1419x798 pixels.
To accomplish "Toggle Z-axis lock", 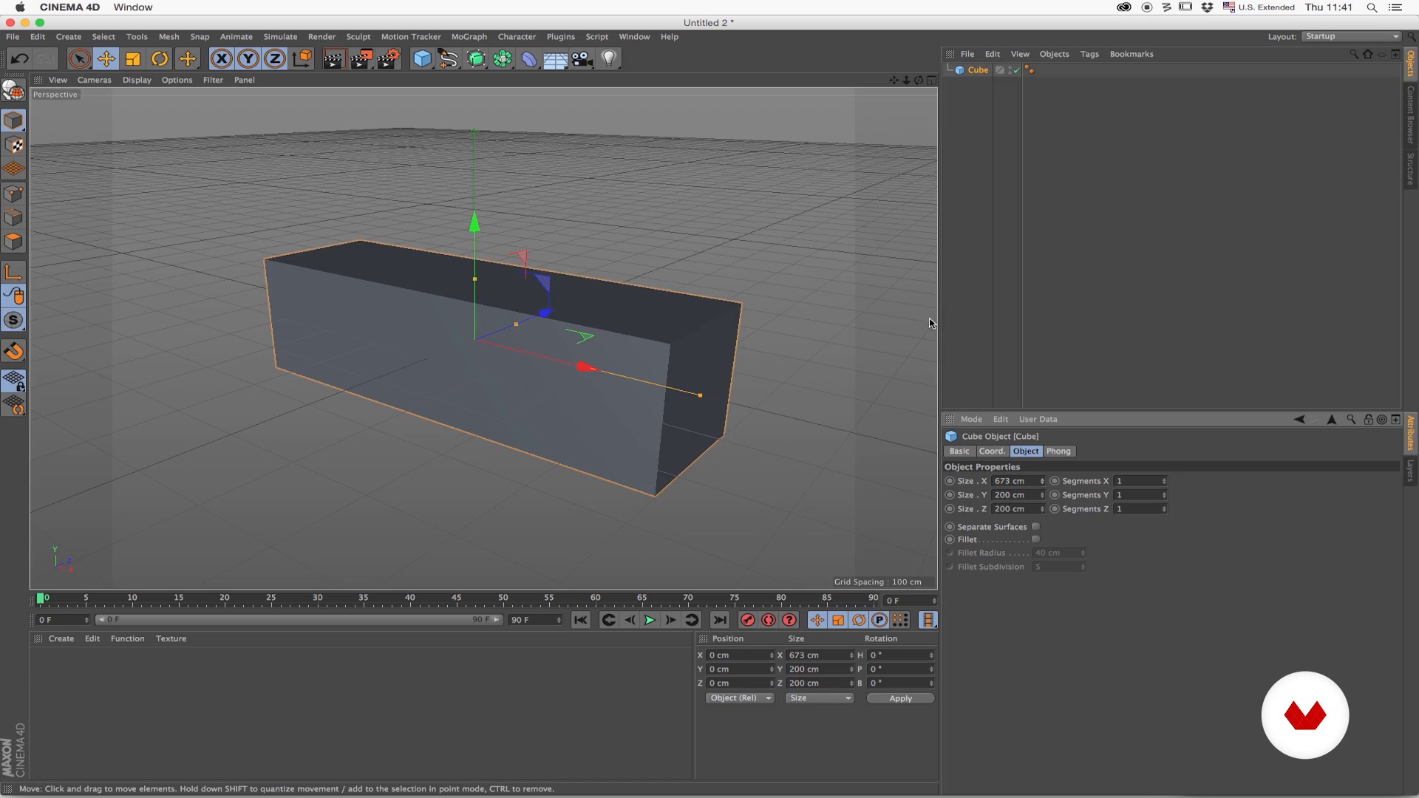I will click(x=275, y=59).
